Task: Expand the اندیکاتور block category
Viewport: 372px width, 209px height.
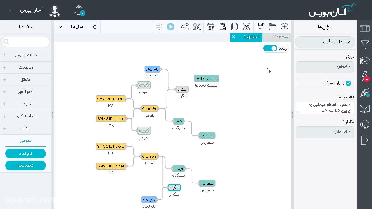Action: tap(26, 91)
